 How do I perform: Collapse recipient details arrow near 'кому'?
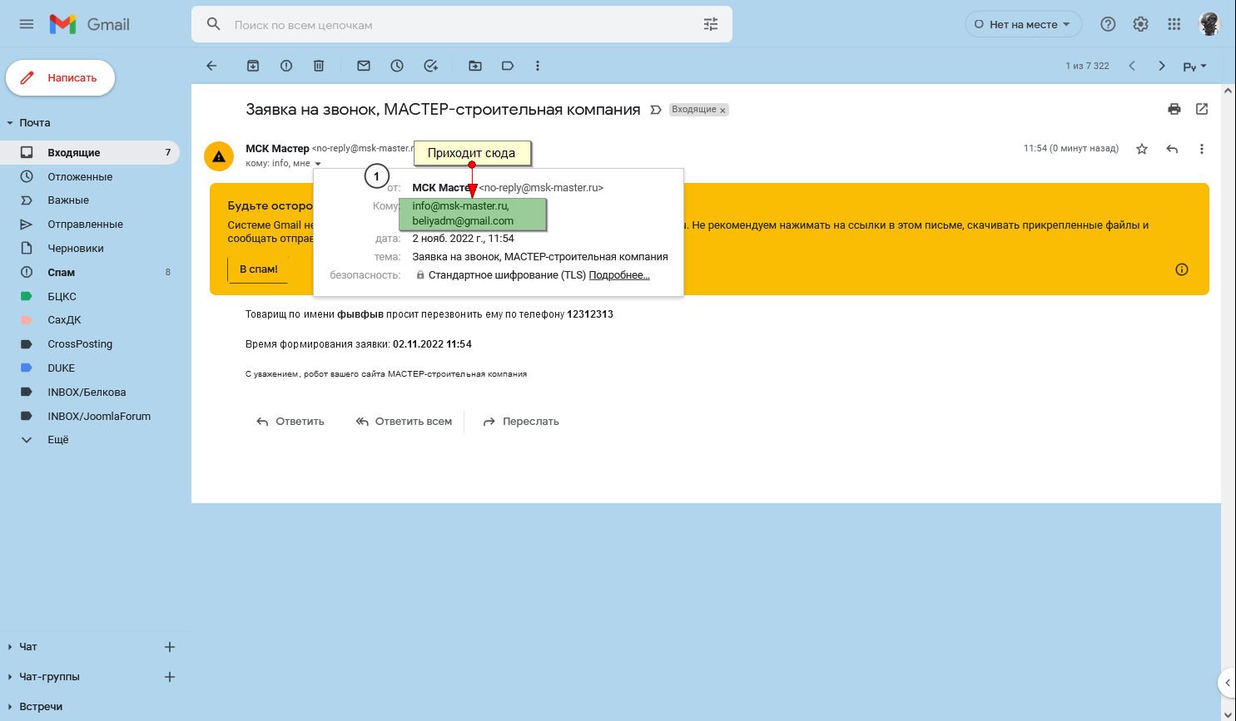click(x=318, y=164)
